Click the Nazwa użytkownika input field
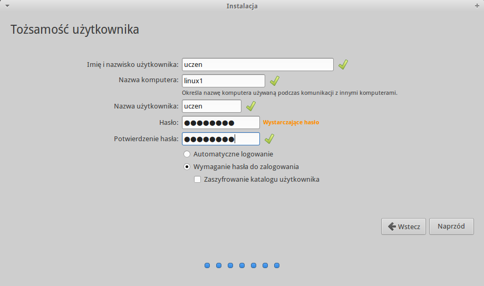This screenshot has height=286, width=484. [212, 106]
